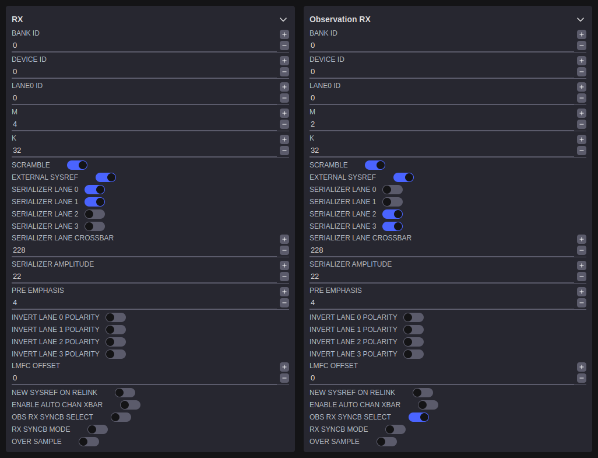
Task: Turn off RX EXTERNAL SYSREF
Action: (x=105, y=177)
